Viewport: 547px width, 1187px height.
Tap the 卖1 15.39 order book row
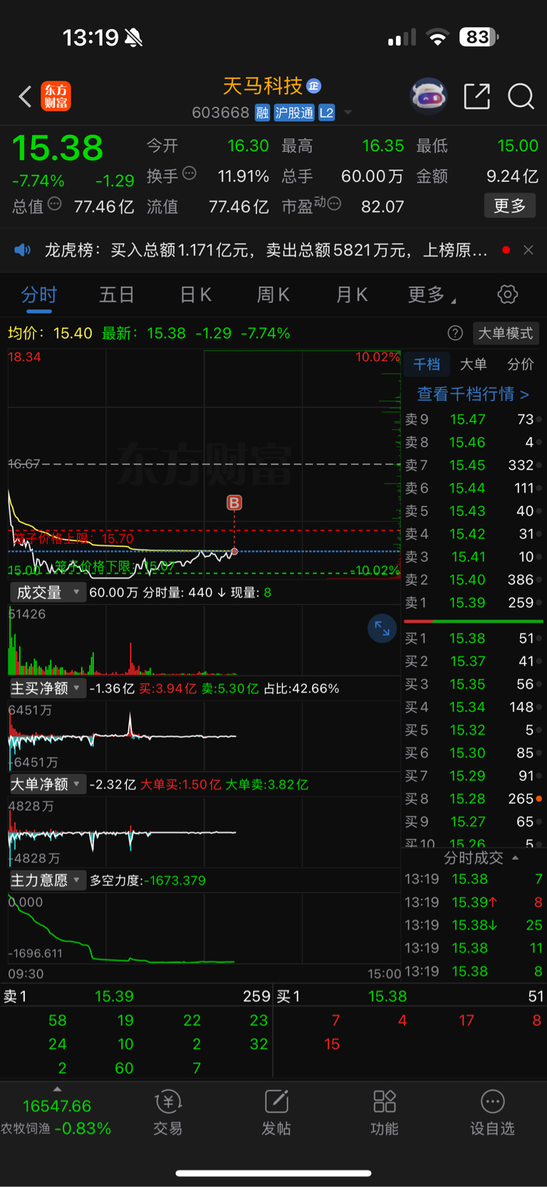(x=472, y=602)
